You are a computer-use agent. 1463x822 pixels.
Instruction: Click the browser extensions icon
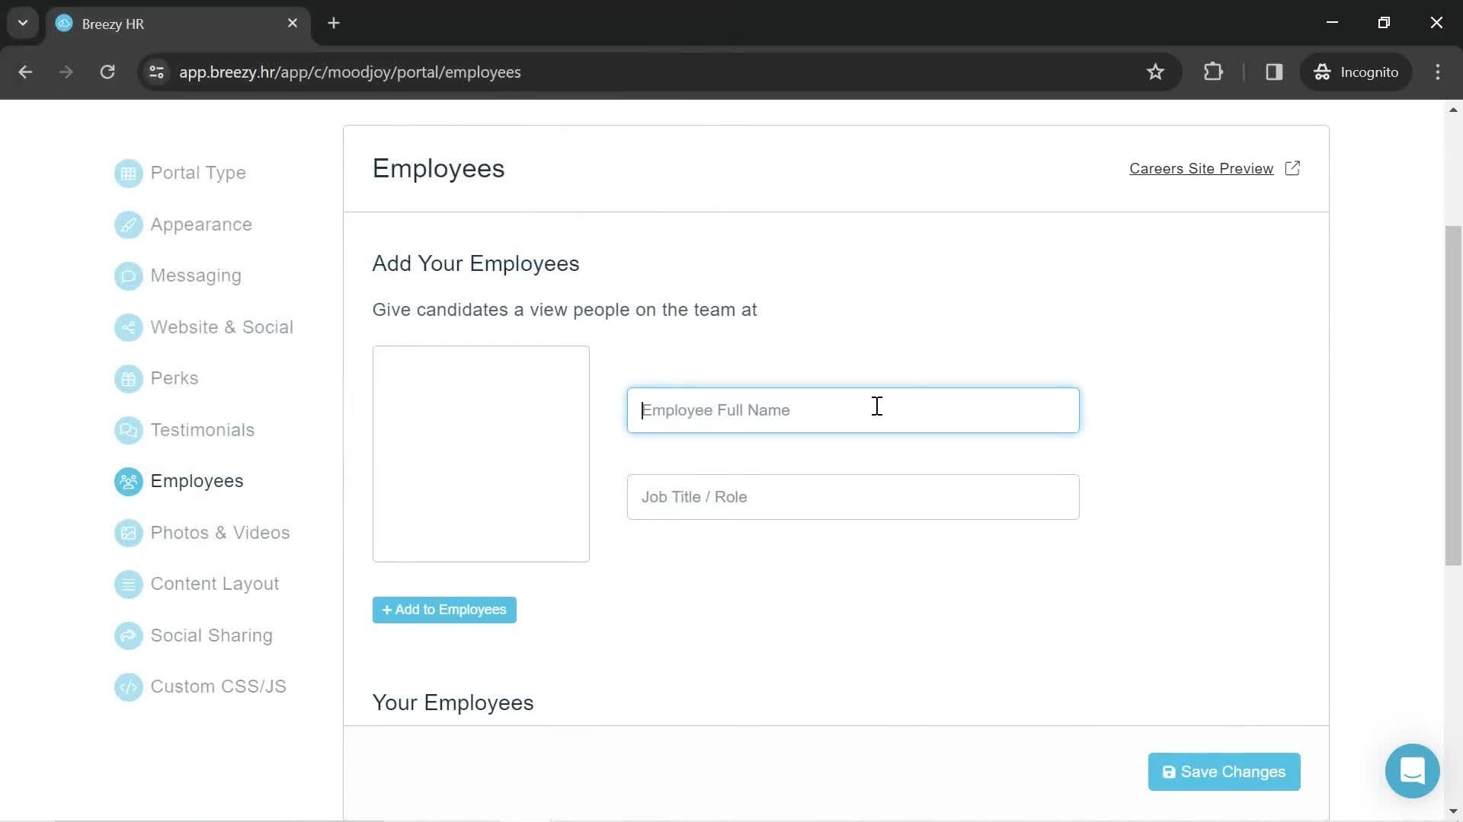click(x=1213, y=72)
